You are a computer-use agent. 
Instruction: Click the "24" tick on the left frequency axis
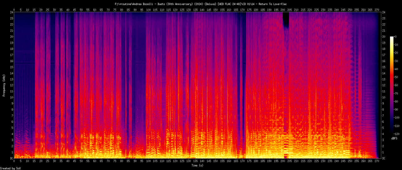pos(11,12)
